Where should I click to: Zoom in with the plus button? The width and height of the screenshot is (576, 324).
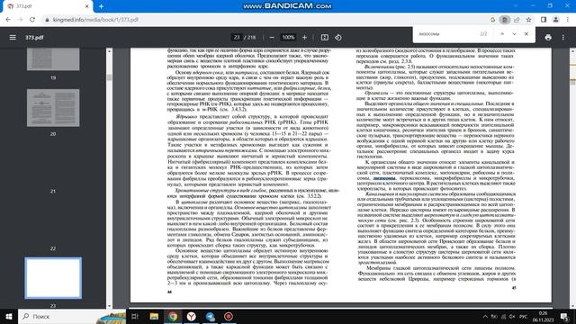click(304, 37)
